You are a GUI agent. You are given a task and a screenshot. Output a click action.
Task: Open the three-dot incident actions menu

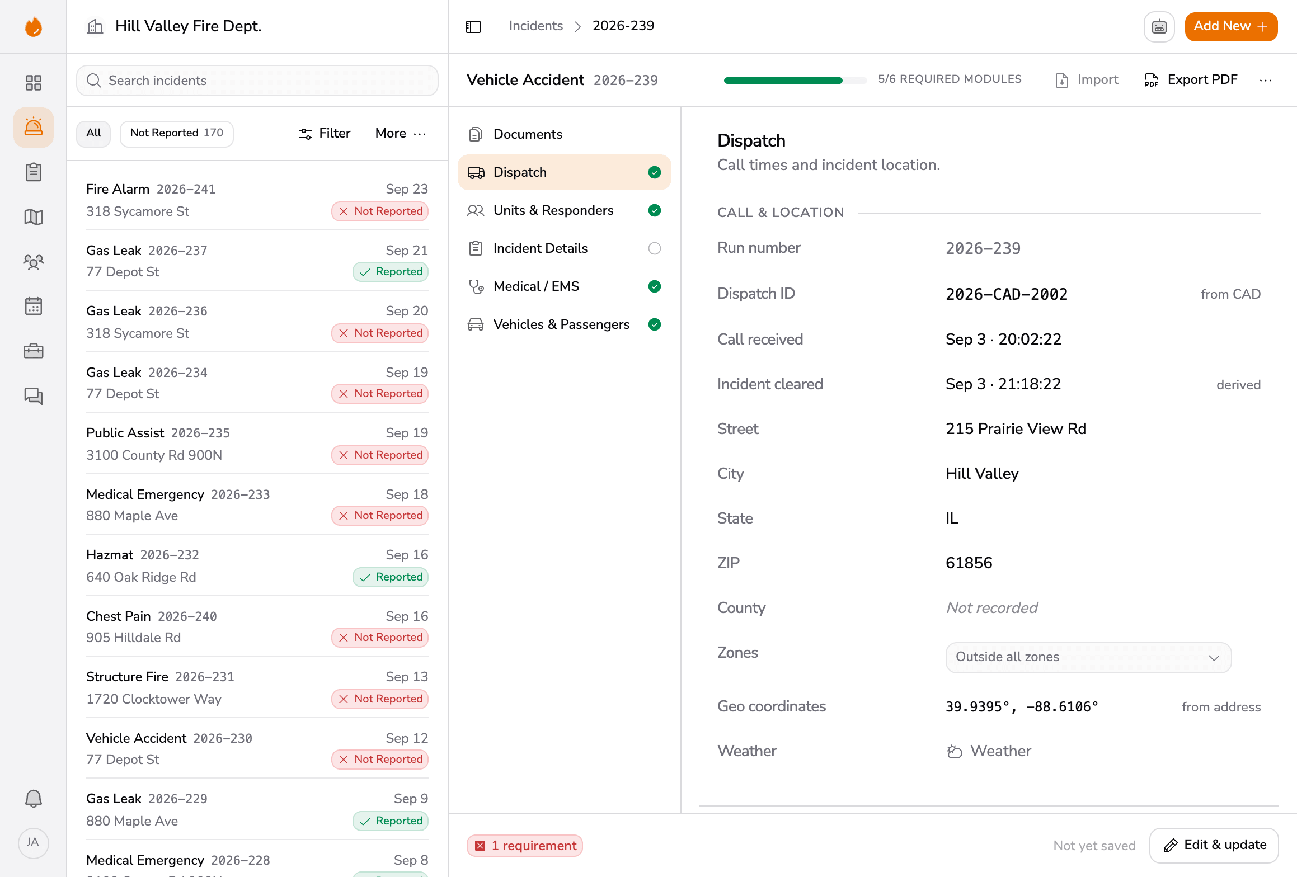1266,80
